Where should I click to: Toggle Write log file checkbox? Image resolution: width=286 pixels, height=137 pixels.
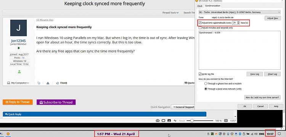(200, 74)
